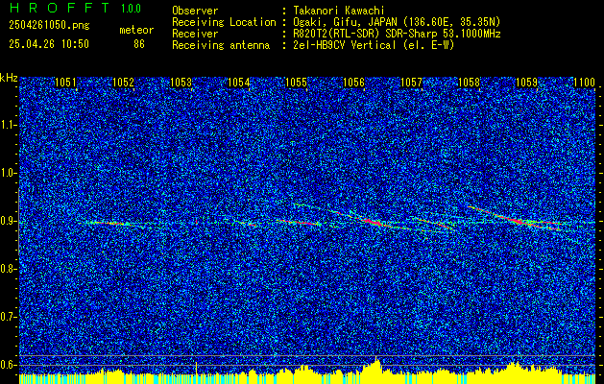604x384 pixels.
Task: Click time marker 1100
Action: (x=585, y=83)
